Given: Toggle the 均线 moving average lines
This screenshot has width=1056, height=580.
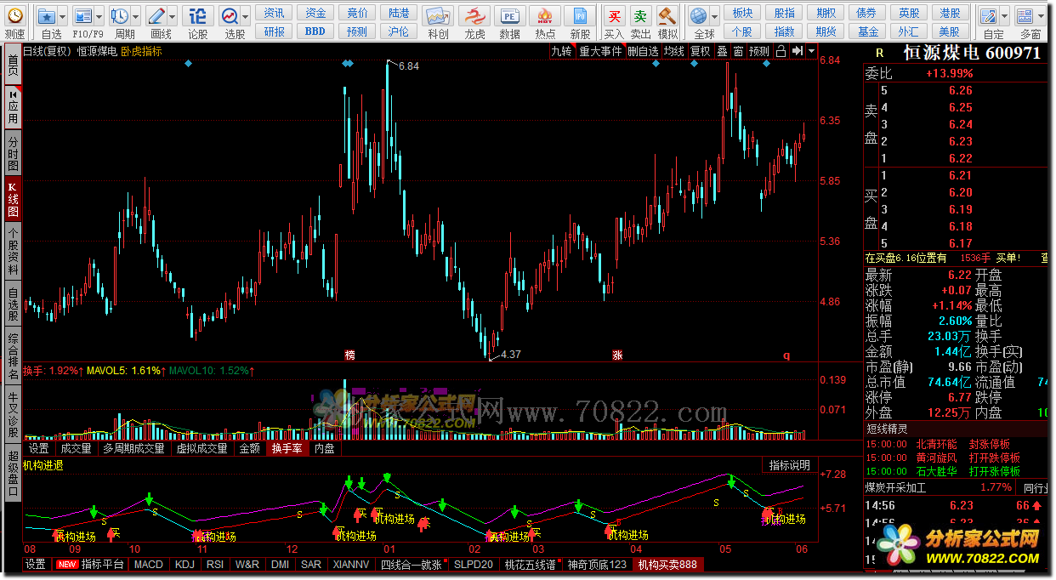Looking at the screenshot, I should click(674, 51).
